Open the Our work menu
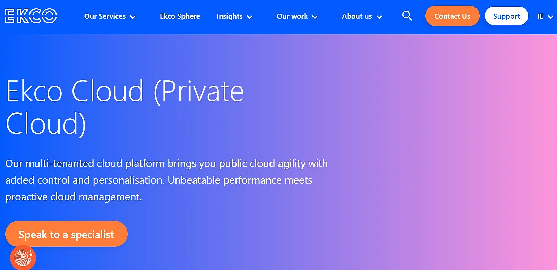 point(292,16)
